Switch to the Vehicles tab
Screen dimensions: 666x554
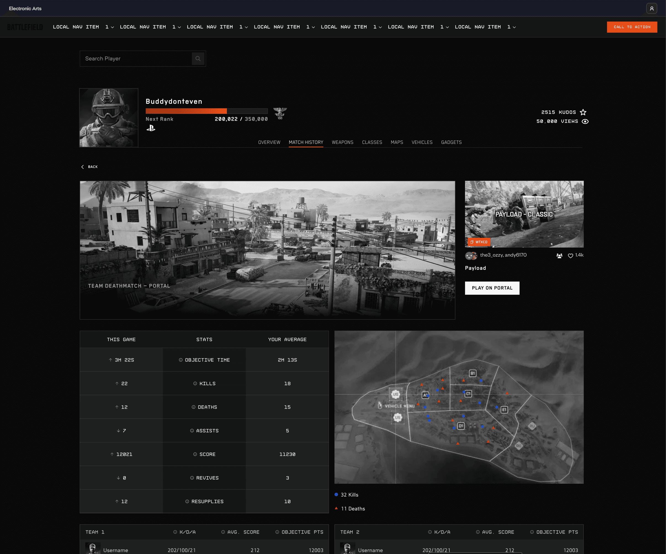coord(422,142)
